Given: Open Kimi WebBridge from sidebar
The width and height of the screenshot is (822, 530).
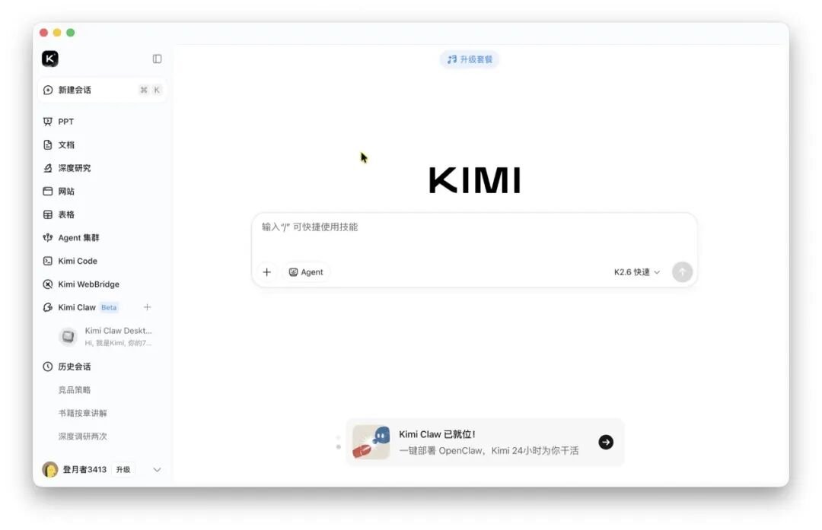Looking at the screenshot, I should click(x=103, y=284).
